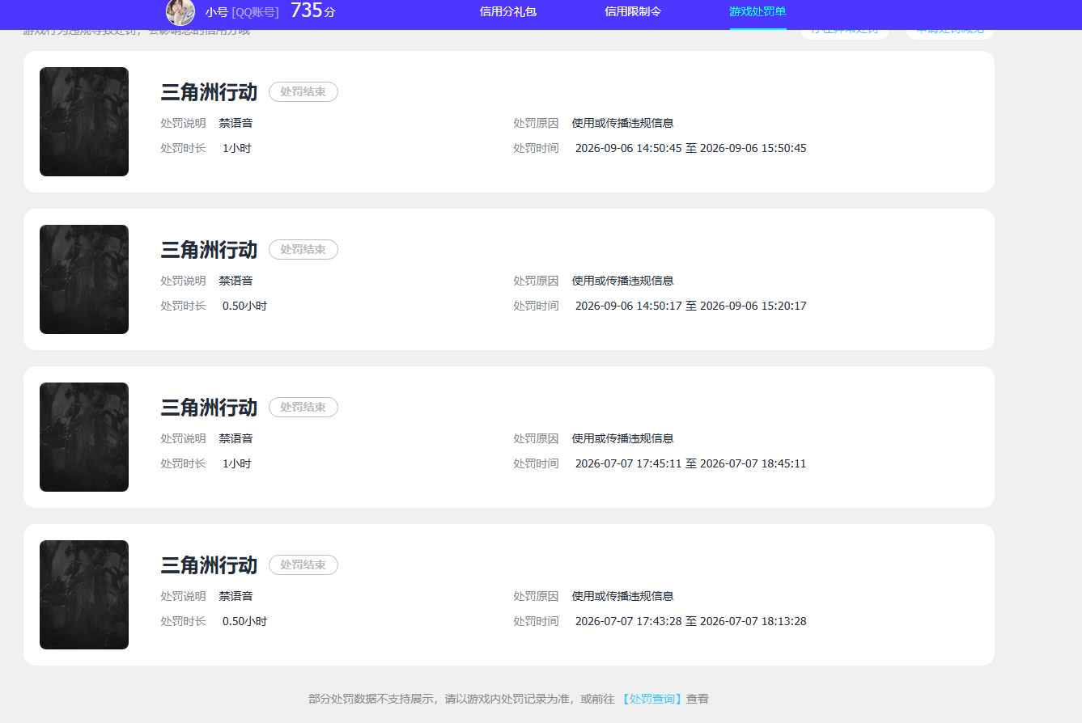Click 处罚结束 badge on the 14:50:45 penalty card
The height and width of the screenshot is (723, 1082).
click(x=303, y=92)
